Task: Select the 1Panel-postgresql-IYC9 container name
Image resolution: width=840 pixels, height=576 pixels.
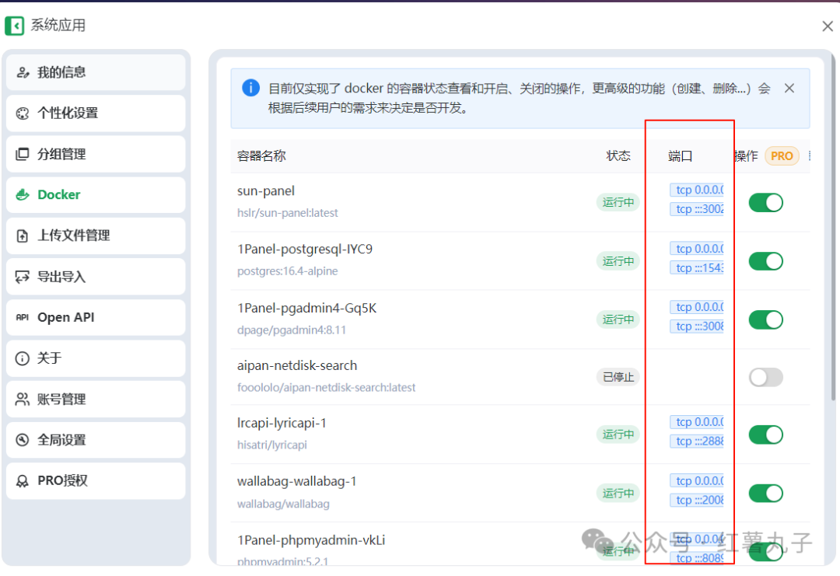Action: pos(305,250)
